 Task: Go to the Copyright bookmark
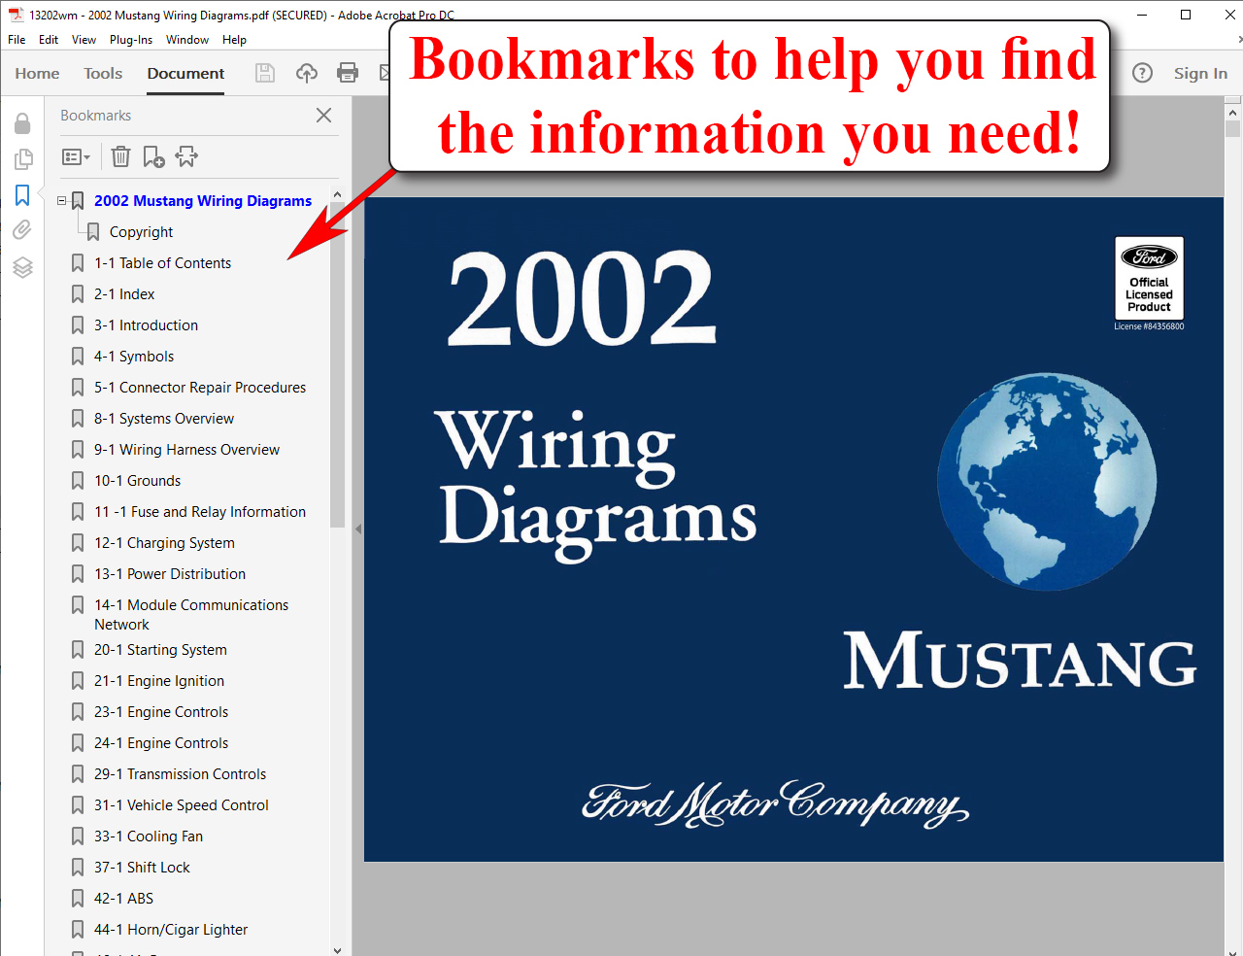click(x=142, y=232)
